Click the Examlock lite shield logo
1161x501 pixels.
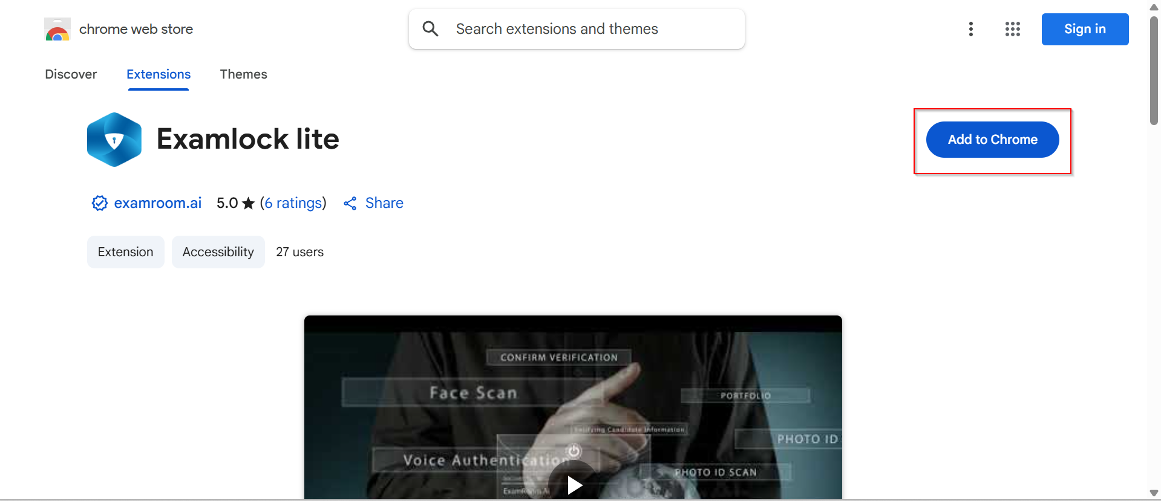point(114,140)
